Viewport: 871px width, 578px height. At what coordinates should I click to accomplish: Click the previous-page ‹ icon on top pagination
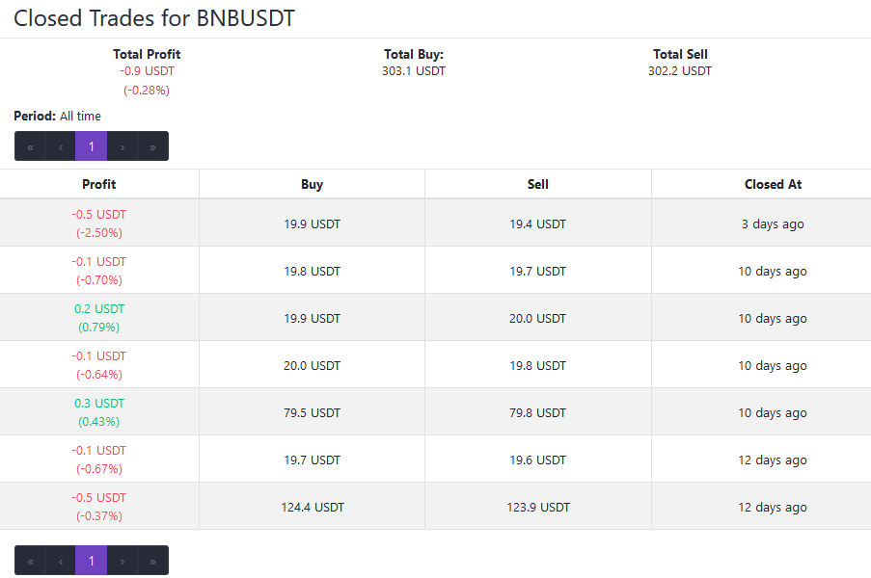tap(60, 145)
